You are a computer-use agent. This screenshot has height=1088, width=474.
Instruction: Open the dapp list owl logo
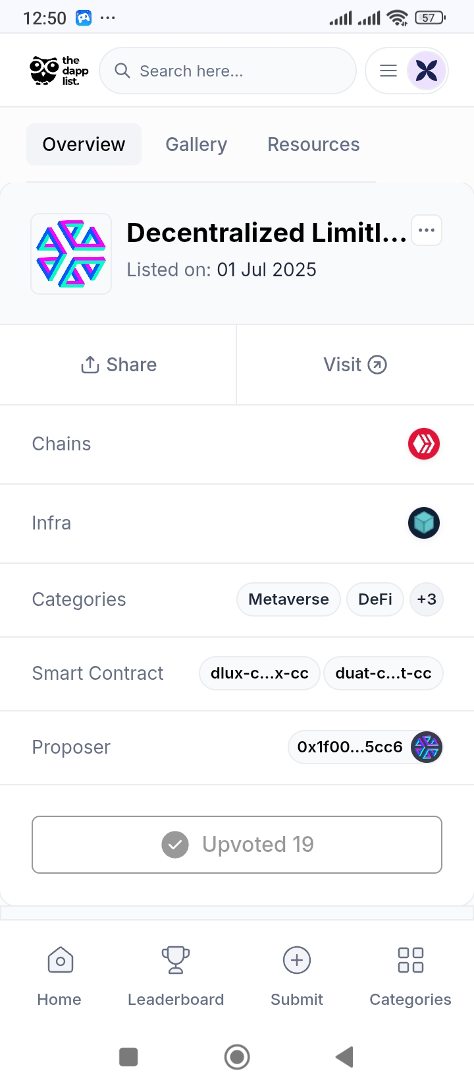(59, 71)
